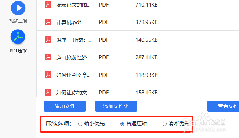Click PDF type cell of 庐山旅游经济 row

pyautogui.click(x=104, y=57)
